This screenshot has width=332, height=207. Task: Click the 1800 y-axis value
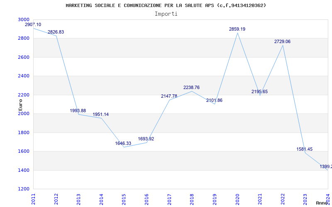24,132
